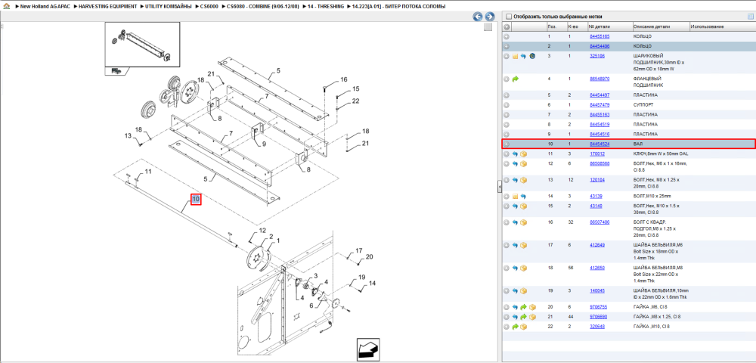Viewport: 756px width, 363px height.
Task: Toggle 'Отобразить только выбранные метки' checkbox
Action: (508, 17)
